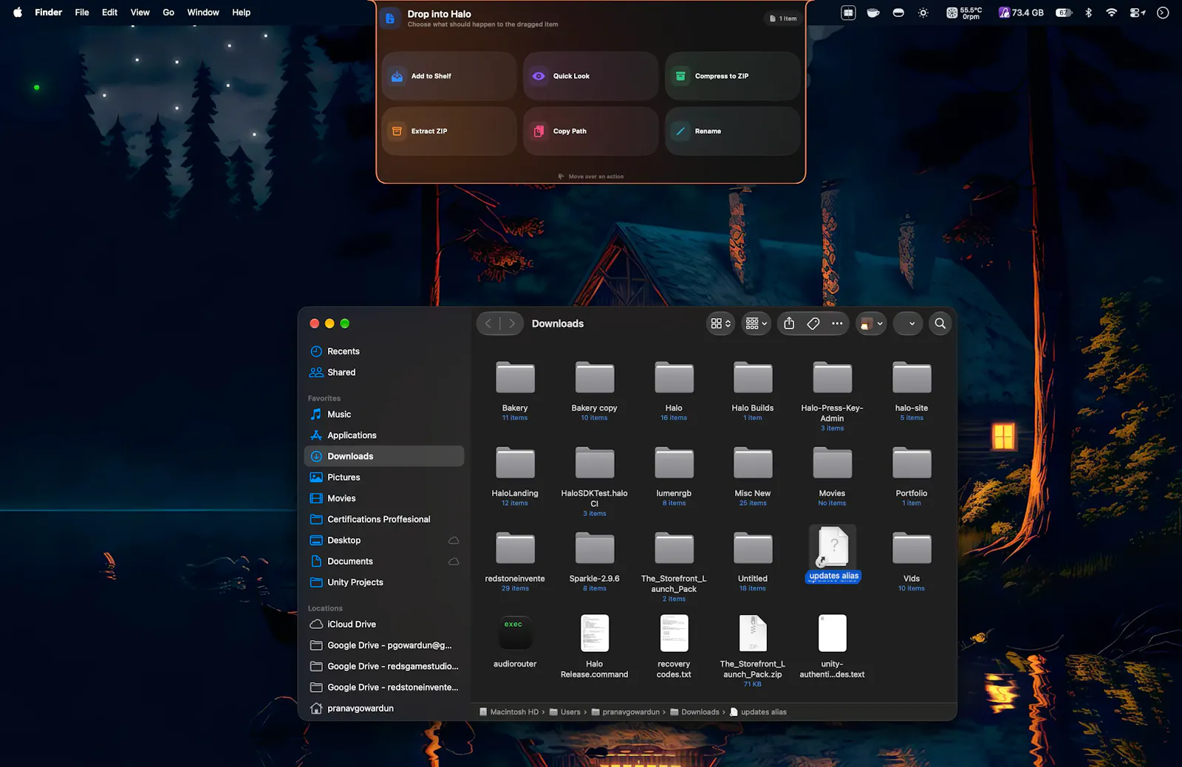The width and height of the screenshot is (1182, 767).
Task: Open the icon view switcher dropdown
Action: point(720,323)
